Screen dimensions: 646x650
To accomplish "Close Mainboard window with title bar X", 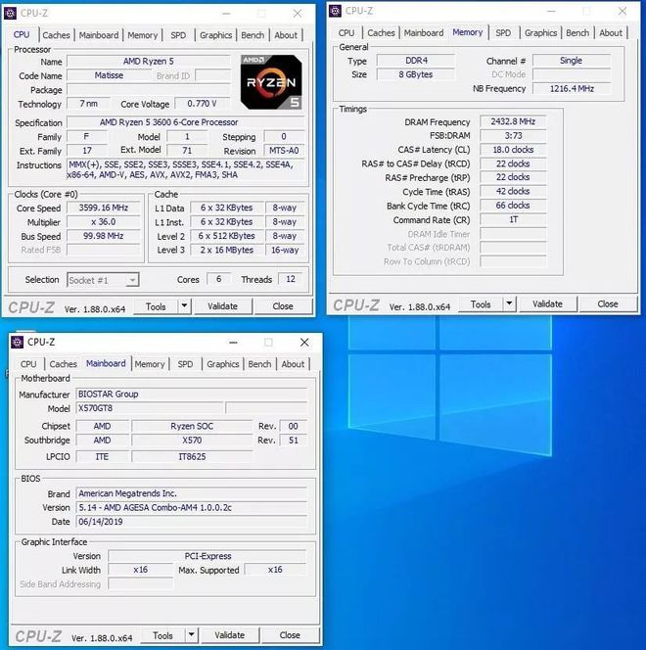I will pos(304,343).
